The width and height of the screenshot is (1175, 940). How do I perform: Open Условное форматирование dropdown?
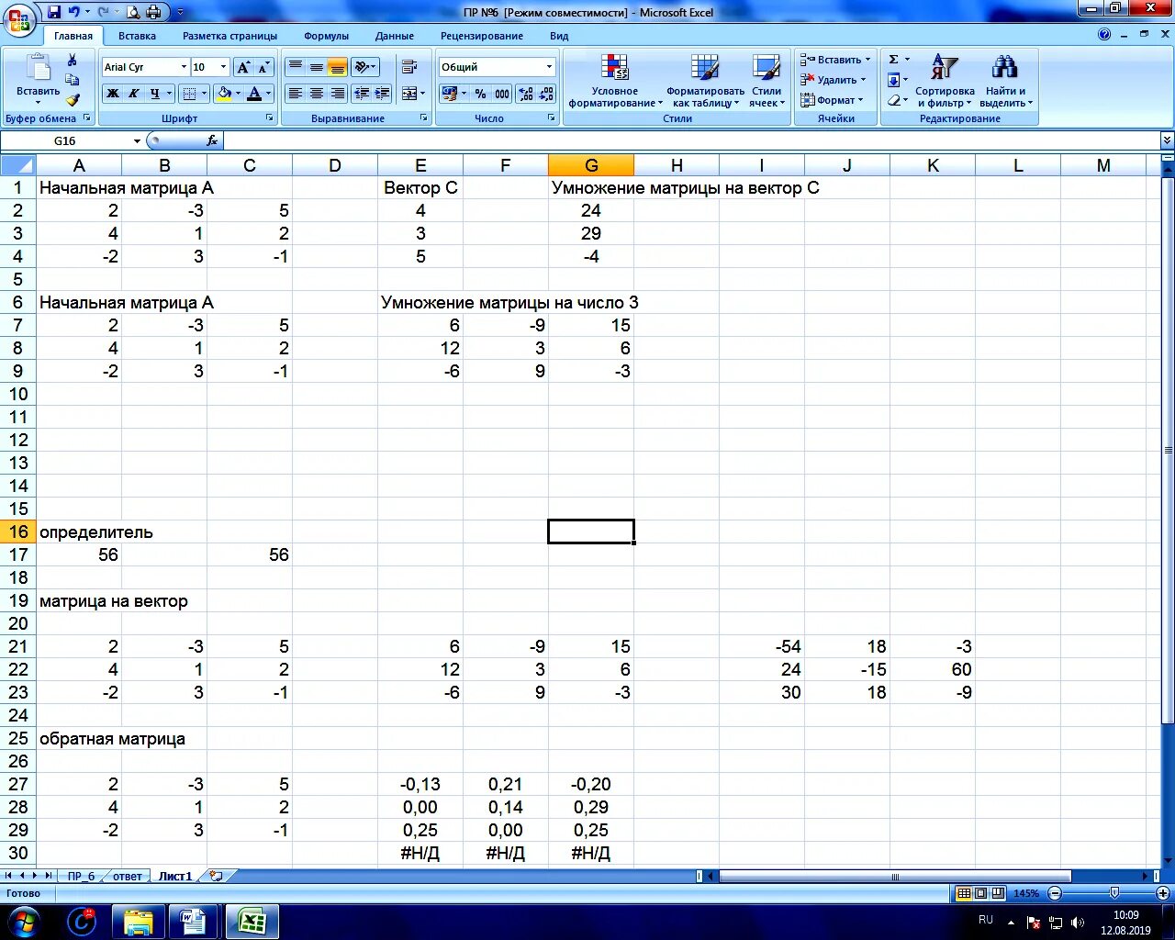tap(615, 81)
